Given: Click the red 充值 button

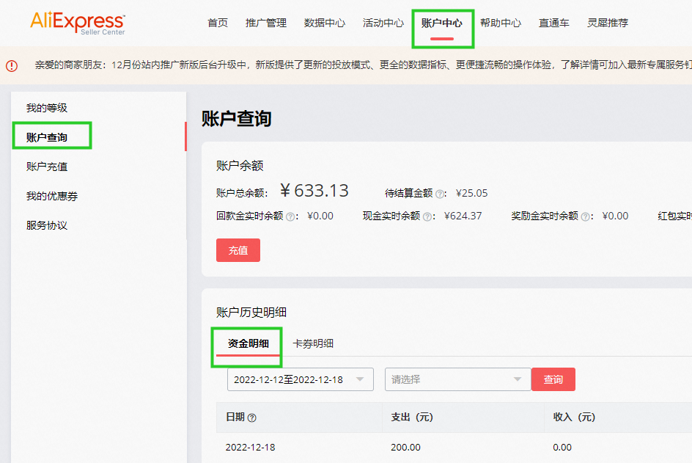Looking at the screenshot, I should (x=238, y=249).
